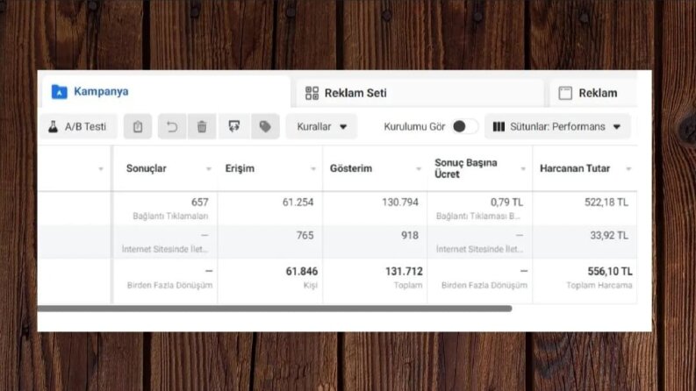Click the Kampanya folder icon

coord(59,92)
